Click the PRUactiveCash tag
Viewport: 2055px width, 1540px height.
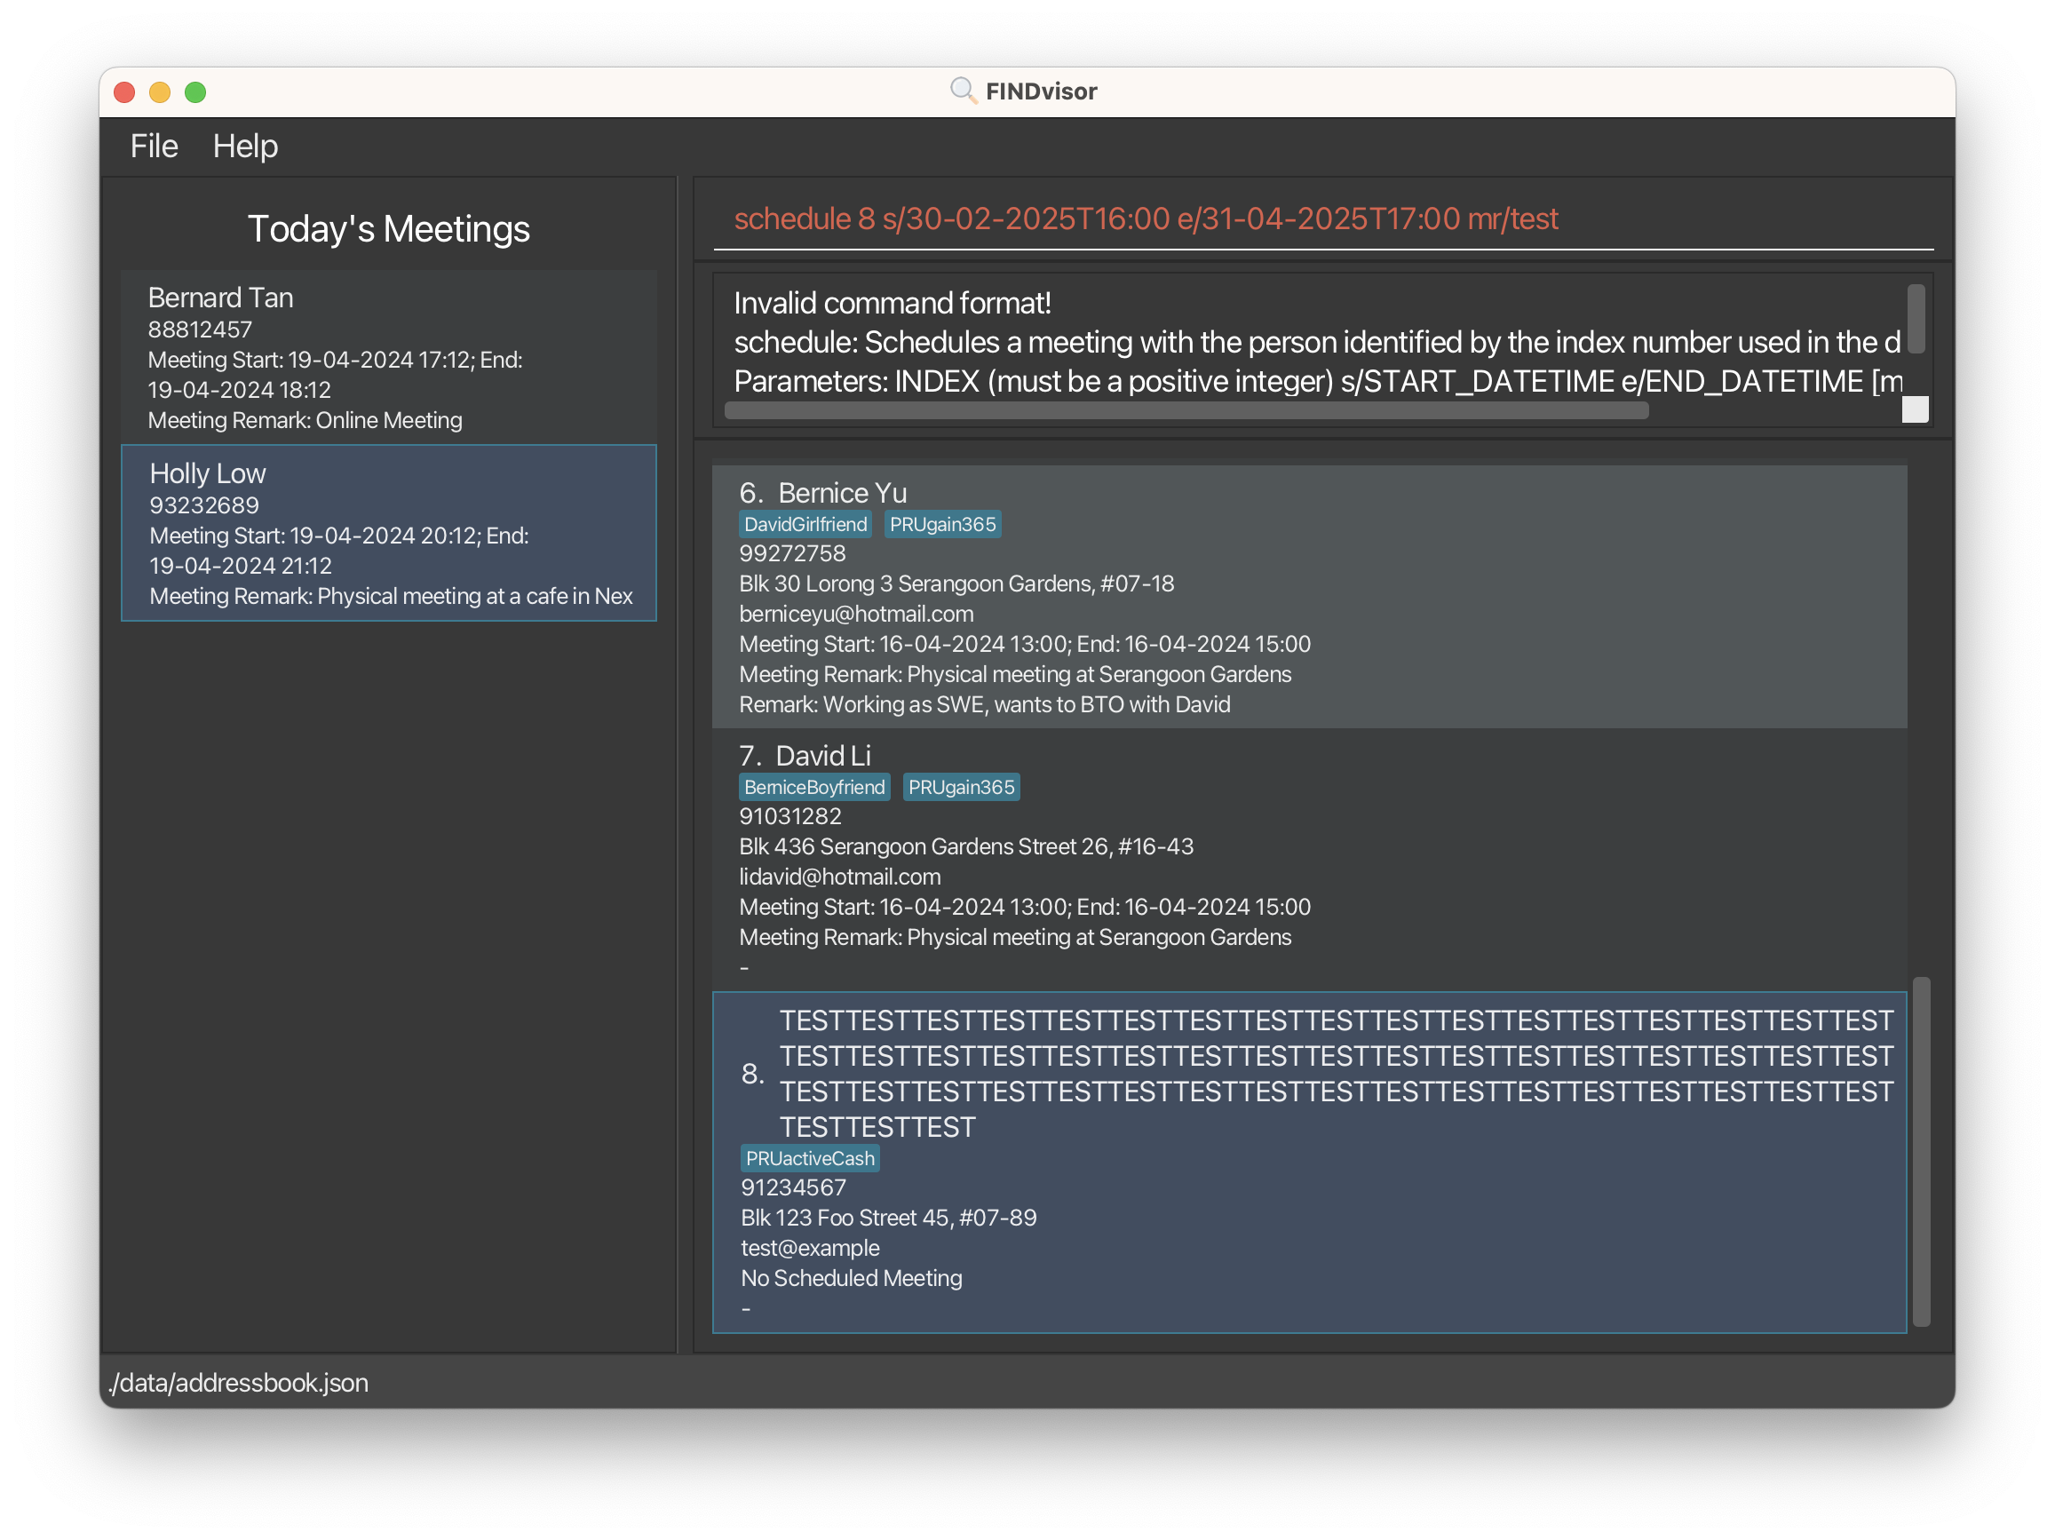(x=809, y=1158)
